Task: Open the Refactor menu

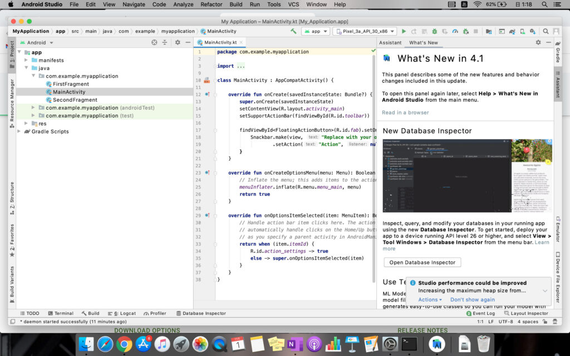Action: point(211,4)
